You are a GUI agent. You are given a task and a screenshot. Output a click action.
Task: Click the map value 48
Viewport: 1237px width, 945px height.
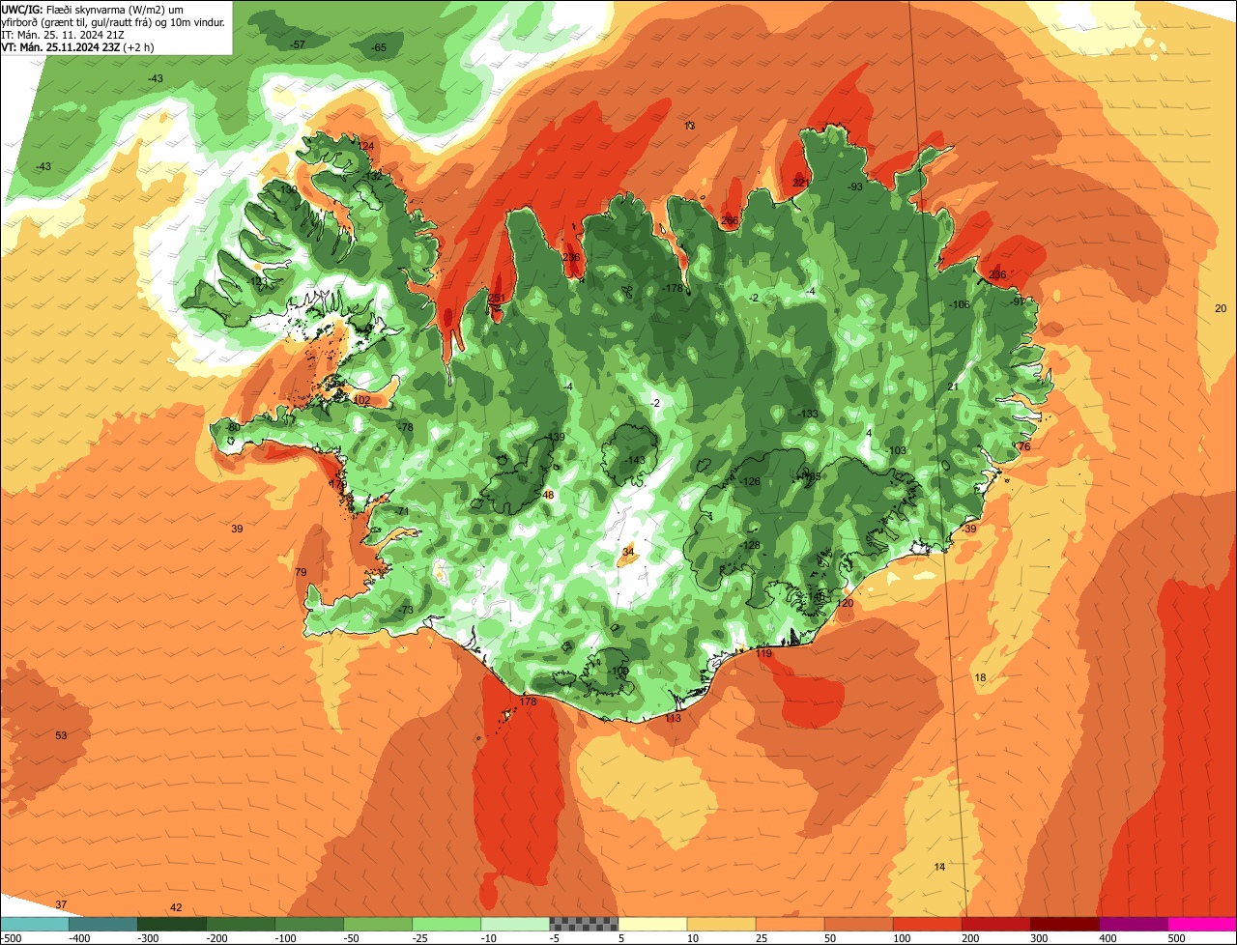pos(548,495)
